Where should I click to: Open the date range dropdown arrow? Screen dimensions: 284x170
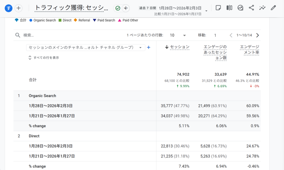point(206,11)
